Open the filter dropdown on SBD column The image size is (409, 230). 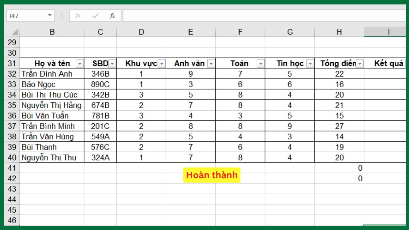click(x=112, y=63)
